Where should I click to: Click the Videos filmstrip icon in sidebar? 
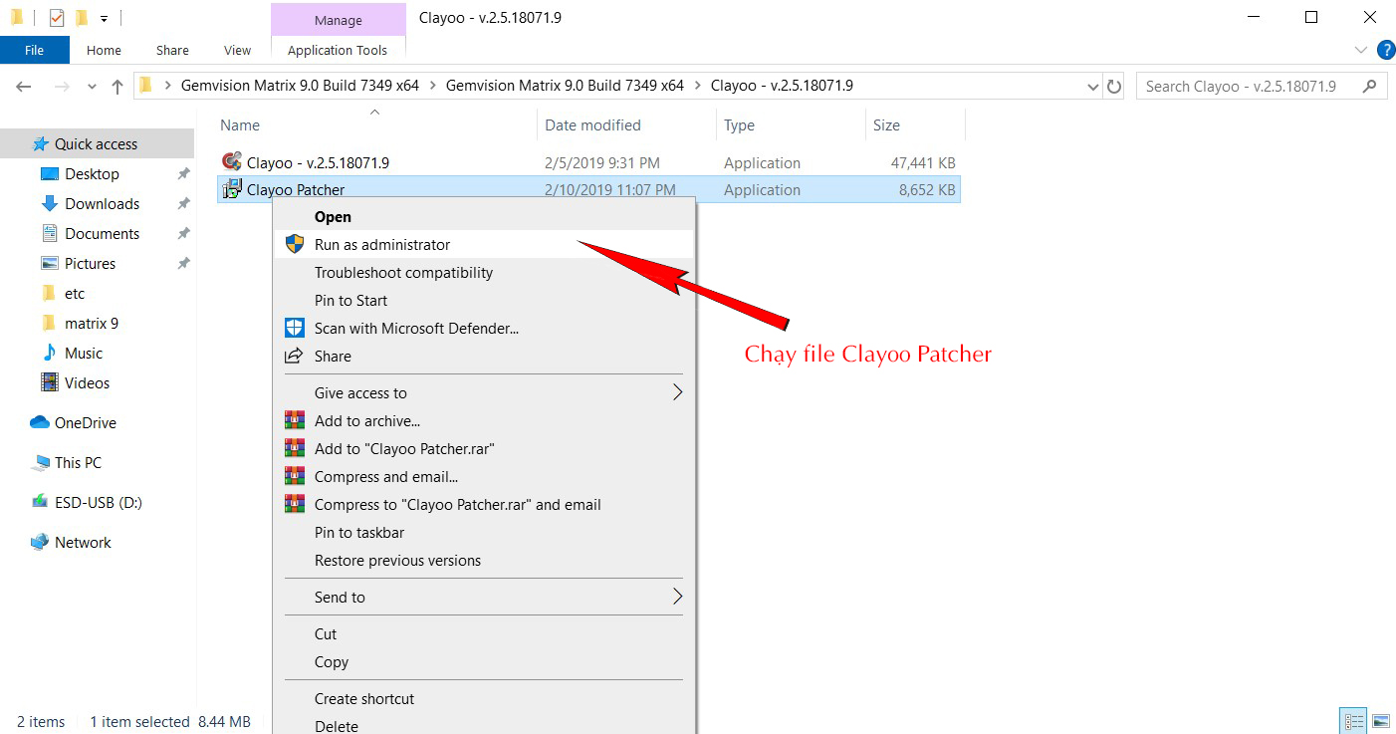[x=50, y=382]
